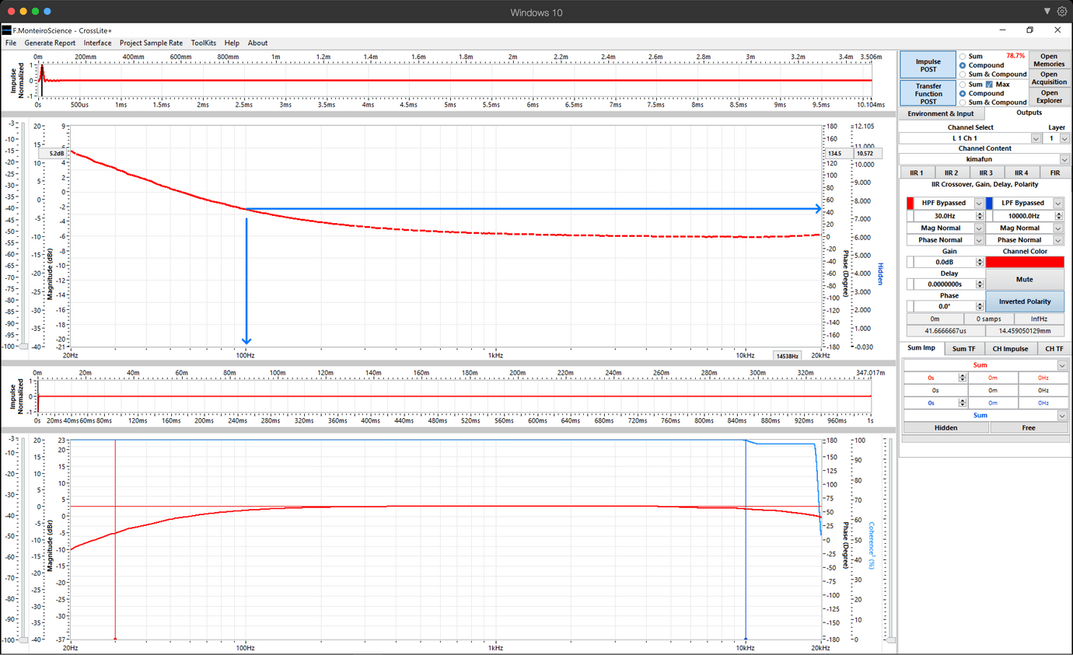Adjust the Gain 0.0dB stepper arrows

pyautogui.click(x=979, y=263)
